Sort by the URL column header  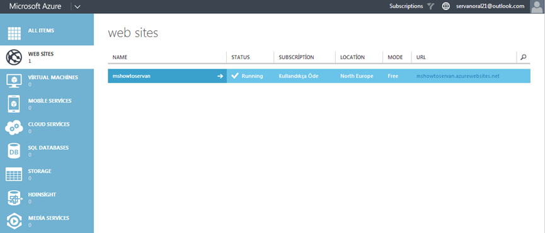pos(421,57)
